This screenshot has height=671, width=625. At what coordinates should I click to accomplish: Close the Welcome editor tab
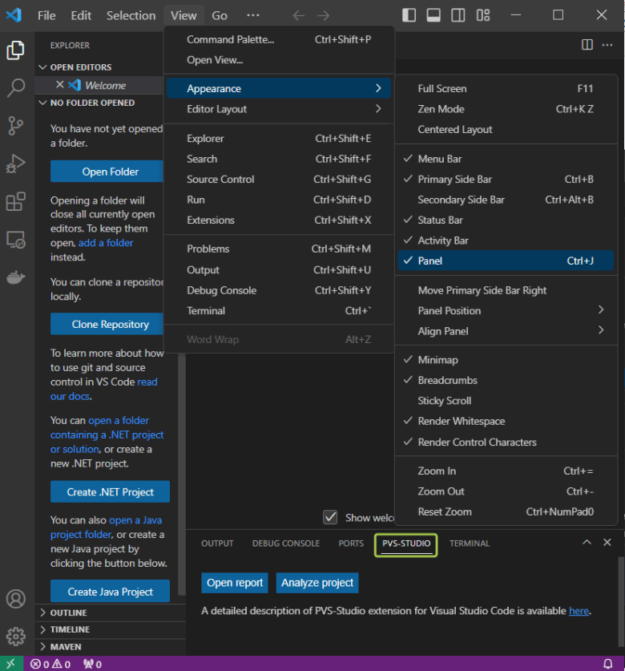coord(61,84)
